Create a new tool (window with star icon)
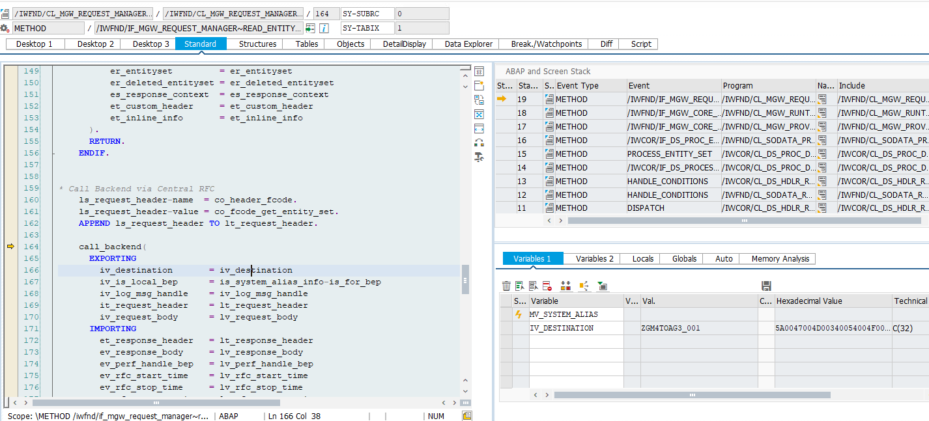This screenshot has height=421, width=929. pos(479,85)
